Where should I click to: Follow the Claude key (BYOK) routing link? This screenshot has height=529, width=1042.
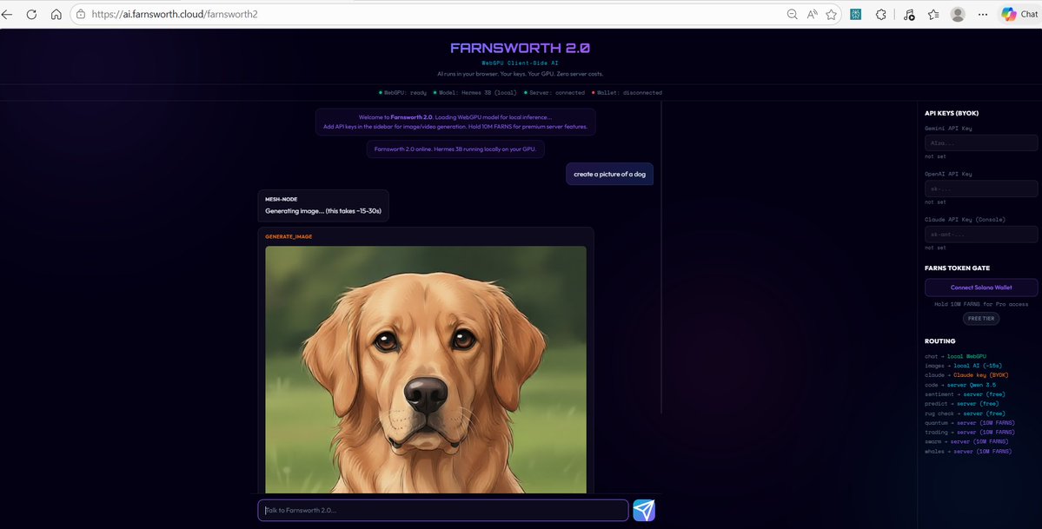pos(980,375)
